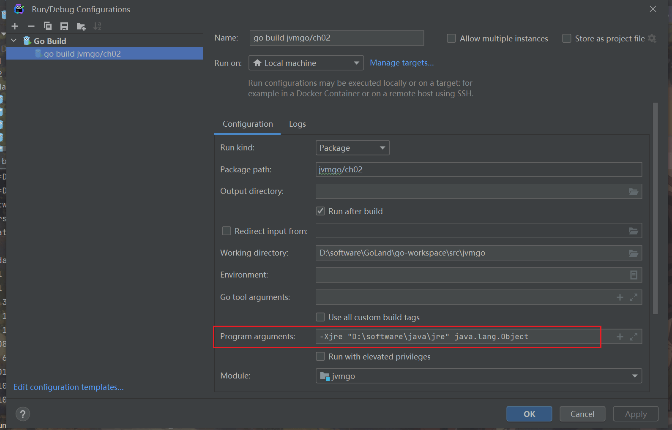Screen dimensions: 672x430
Task: Uncheck Run after build
Action: click(320, 211)
